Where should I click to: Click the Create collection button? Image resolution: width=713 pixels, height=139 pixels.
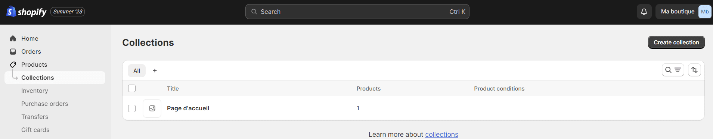pos(676,42)
